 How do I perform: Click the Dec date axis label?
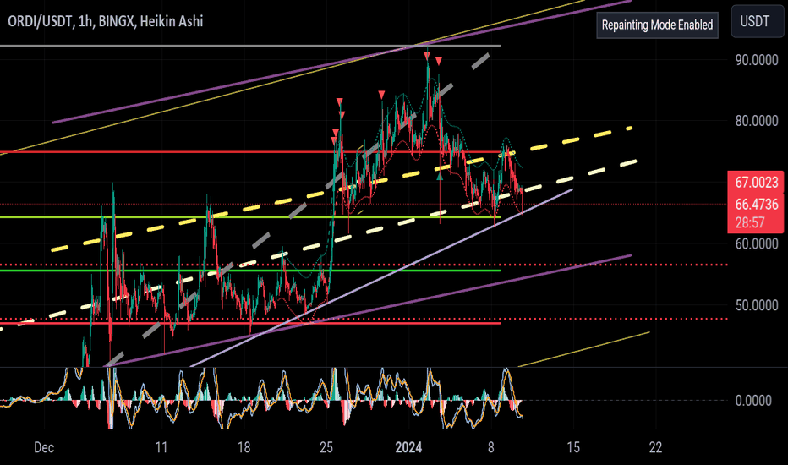pos(44,447)
